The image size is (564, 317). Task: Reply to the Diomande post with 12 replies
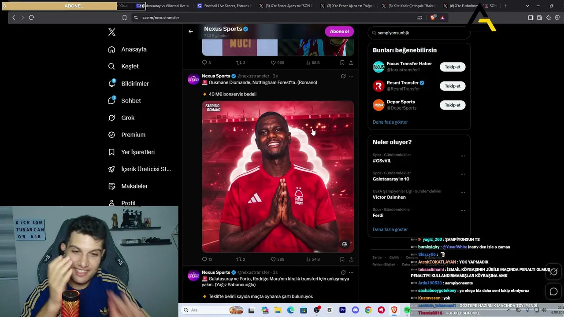click(207, 259)
